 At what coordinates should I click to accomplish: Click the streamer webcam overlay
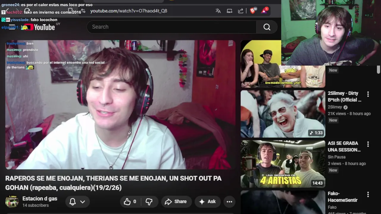(331, 33)
